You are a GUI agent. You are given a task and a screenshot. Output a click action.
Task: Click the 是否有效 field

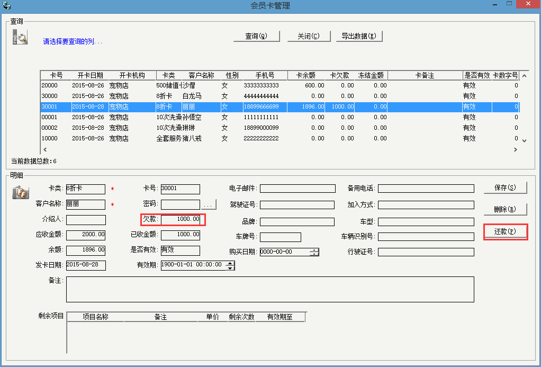pos(181,250)
